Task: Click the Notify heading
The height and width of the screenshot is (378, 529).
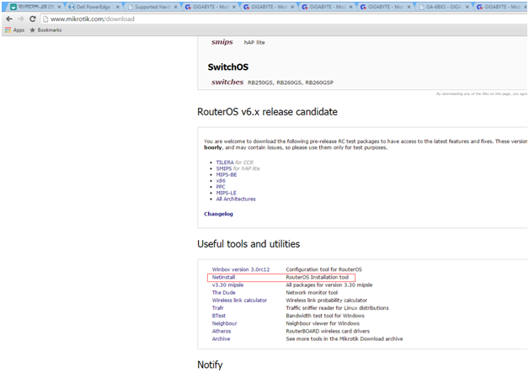Action: coord(210,365)
